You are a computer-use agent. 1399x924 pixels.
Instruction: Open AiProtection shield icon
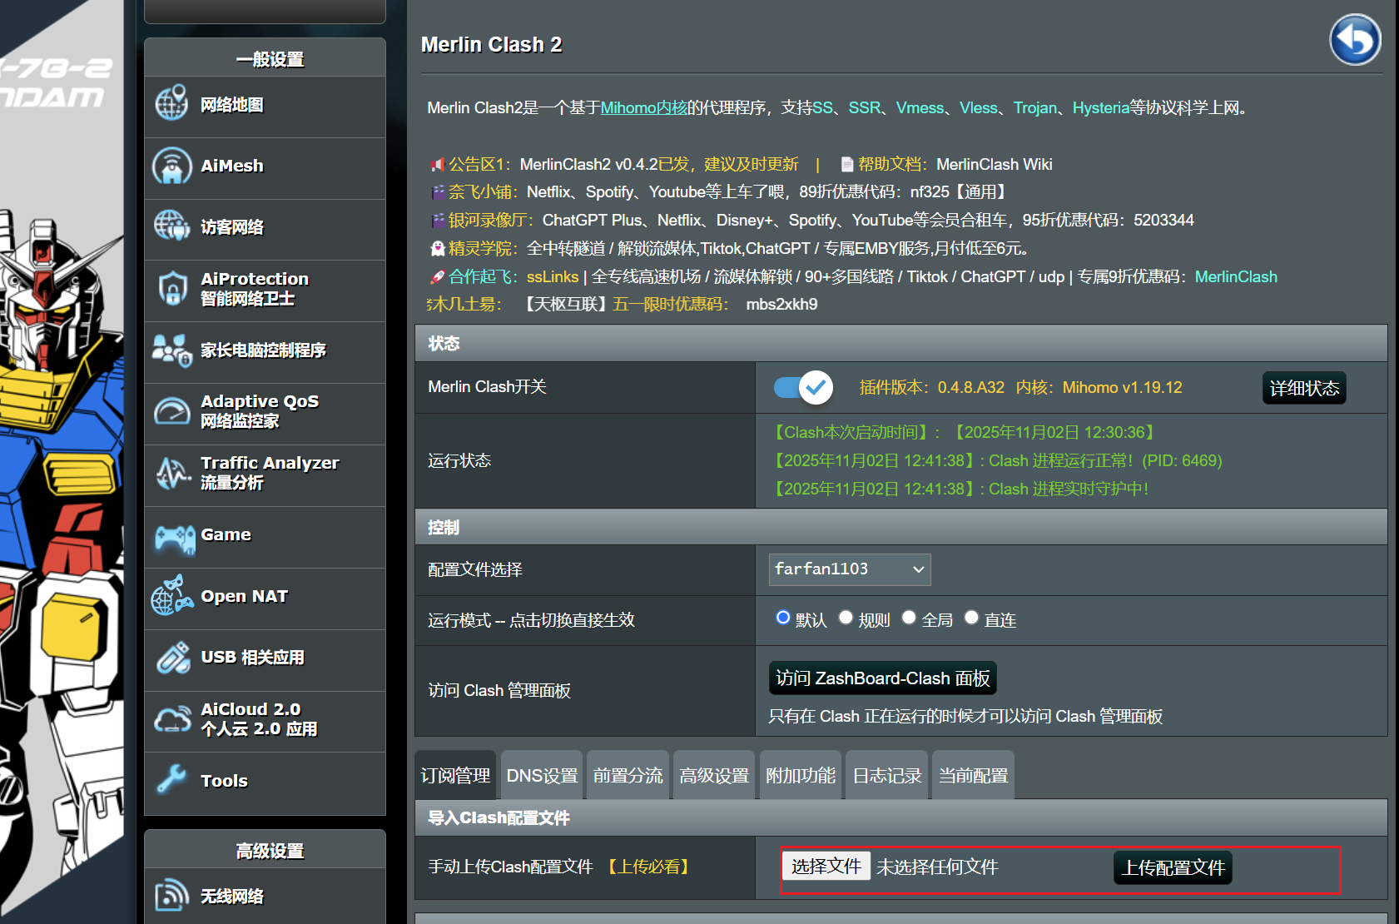point(171,289)
